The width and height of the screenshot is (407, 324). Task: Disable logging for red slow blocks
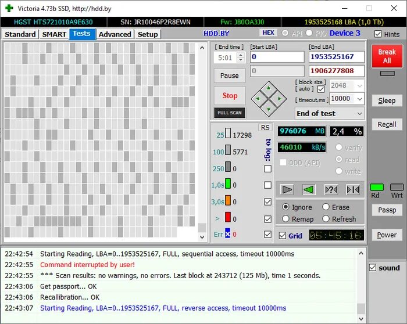[267, 219]
